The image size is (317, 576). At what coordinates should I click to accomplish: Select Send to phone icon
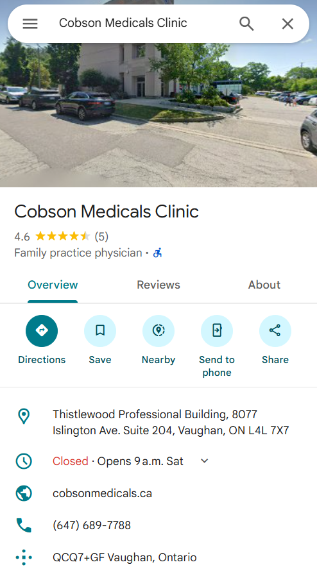[x=217, y=330]
